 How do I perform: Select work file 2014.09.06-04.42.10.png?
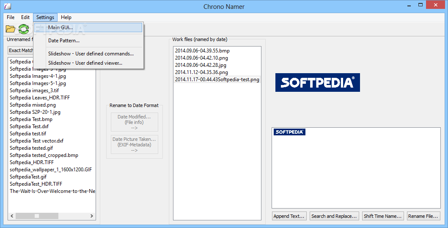click(201, 58)
